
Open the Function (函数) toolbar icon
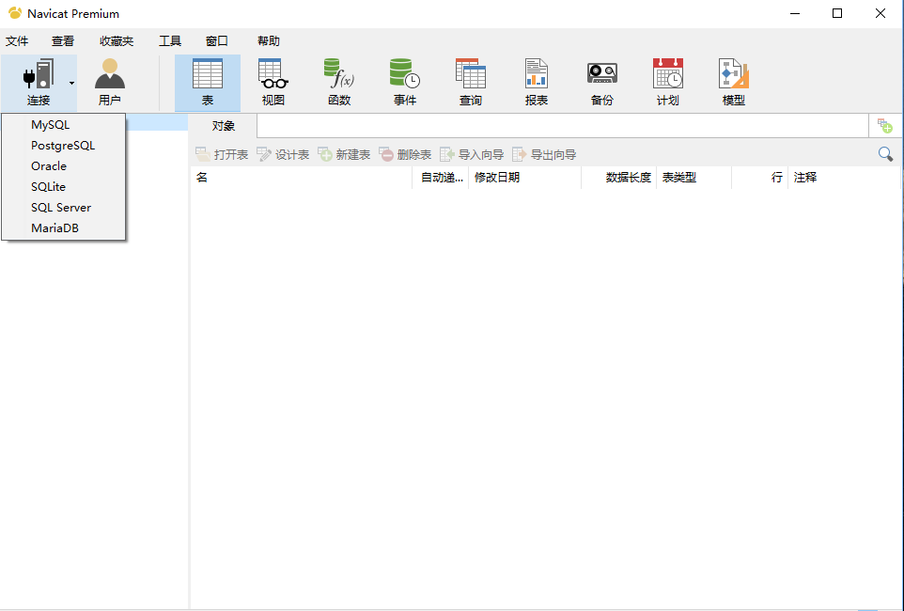(x=339, y=83)
